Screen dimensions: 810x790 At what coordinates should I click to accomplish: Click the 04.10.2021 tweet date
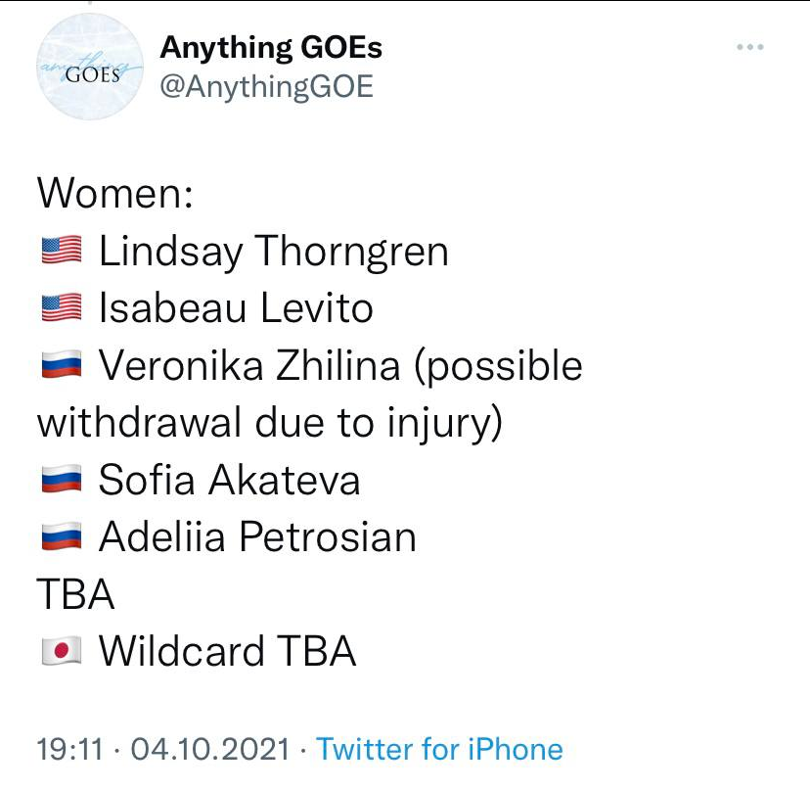coord(209,750)
